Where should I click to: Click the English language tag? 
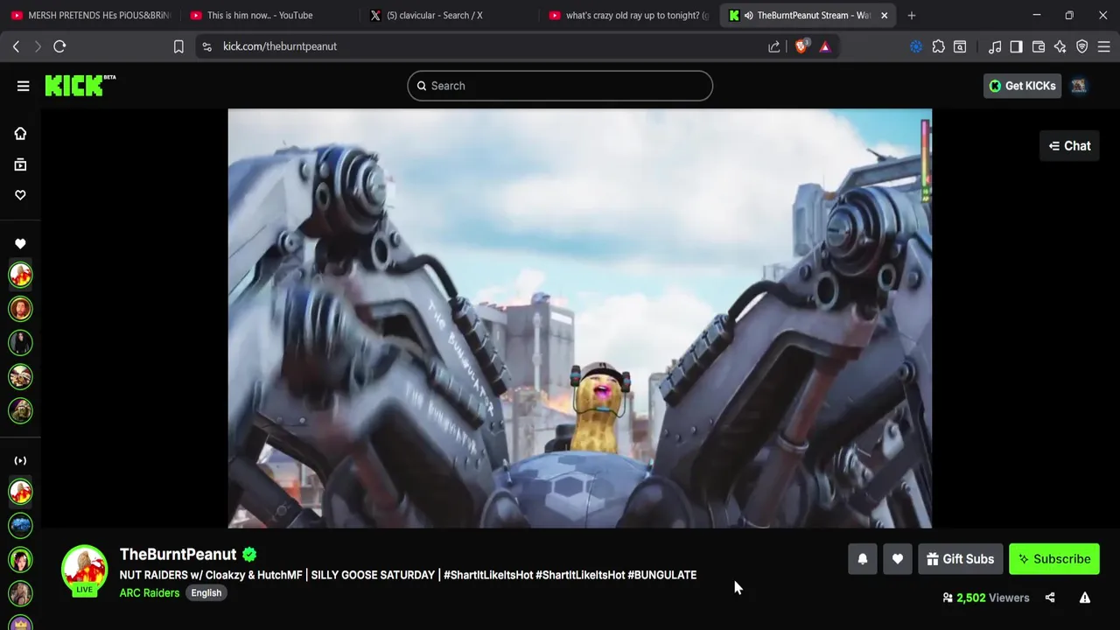[206, 592]
